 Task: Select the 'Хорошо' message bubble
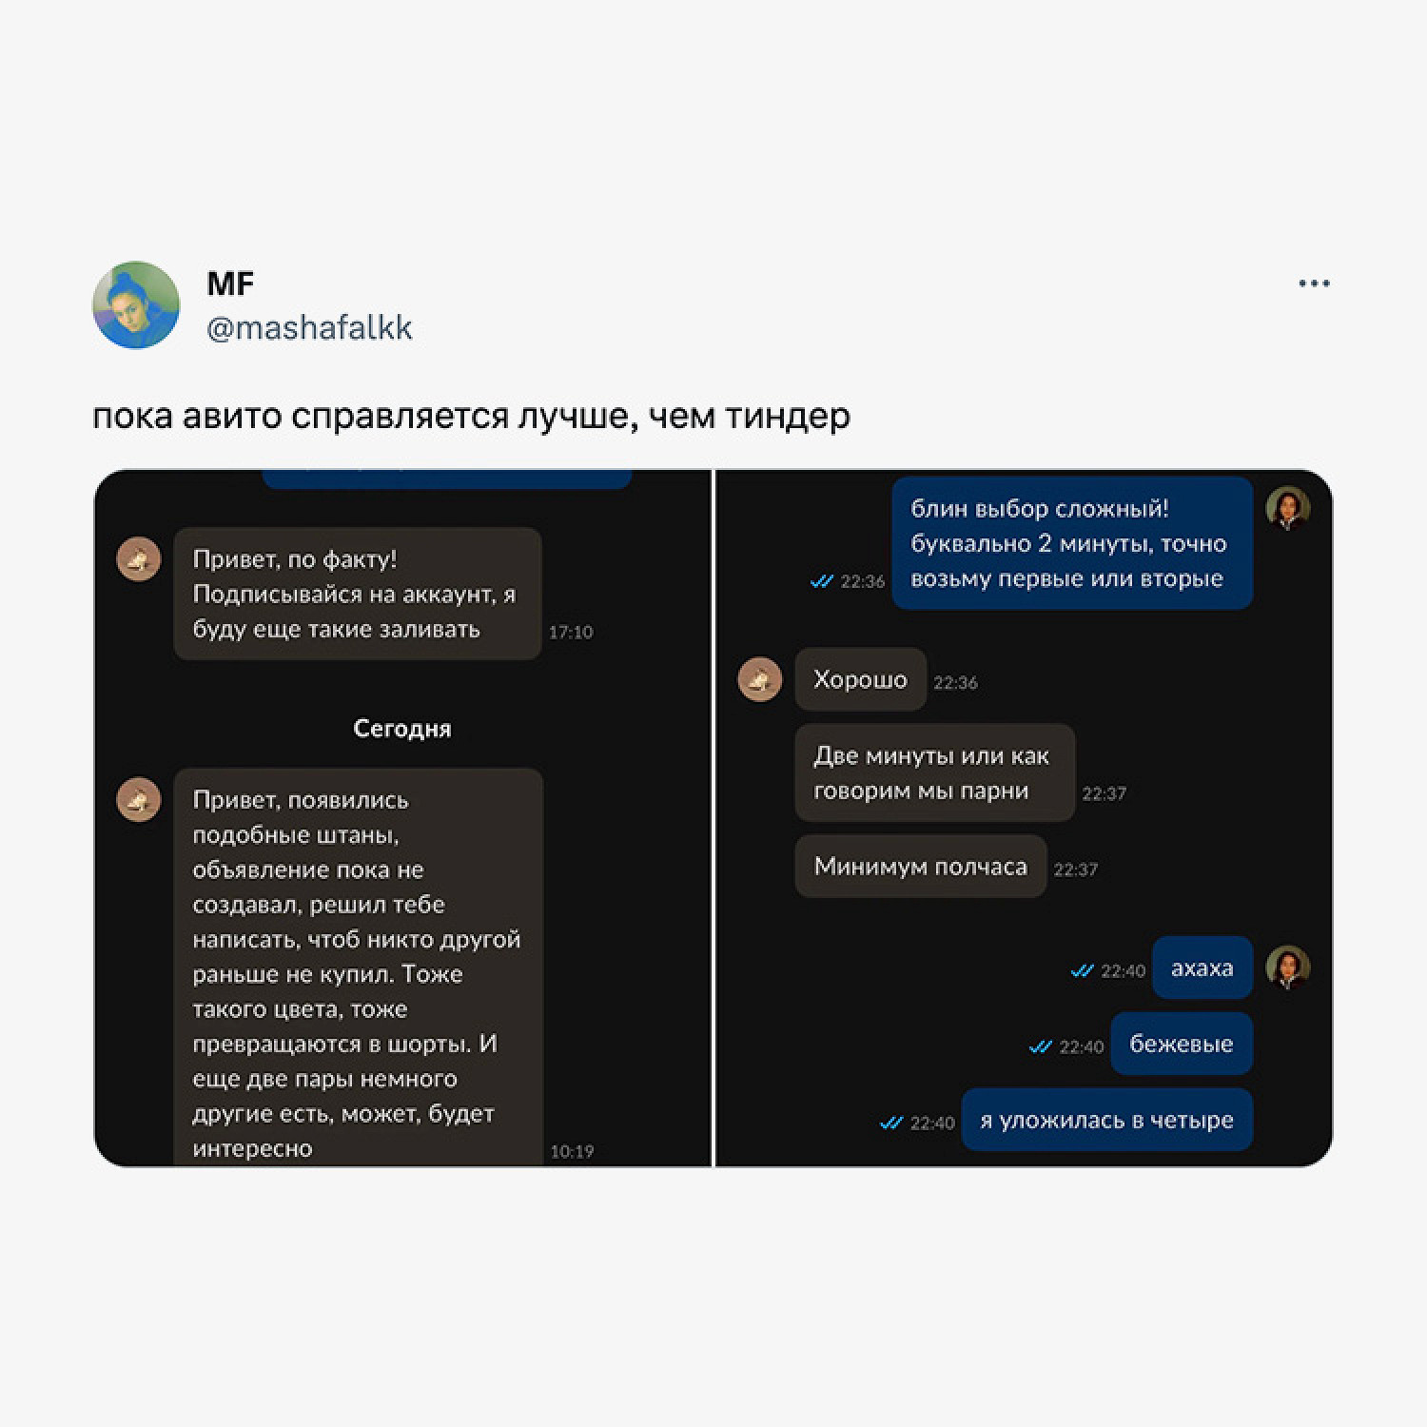tap(861, 679)
